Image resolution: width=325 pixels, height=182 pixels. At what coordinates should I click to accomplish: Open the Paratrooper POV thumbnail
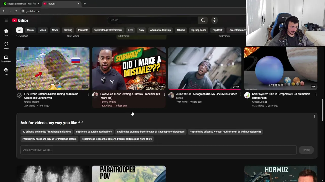coord(129,174)
